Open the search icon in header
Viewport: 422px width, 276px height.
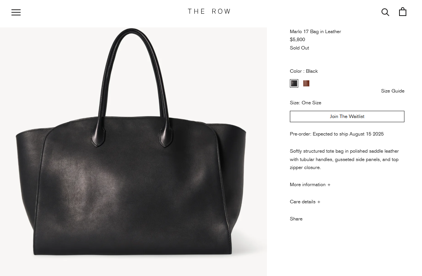coord(385,12)
